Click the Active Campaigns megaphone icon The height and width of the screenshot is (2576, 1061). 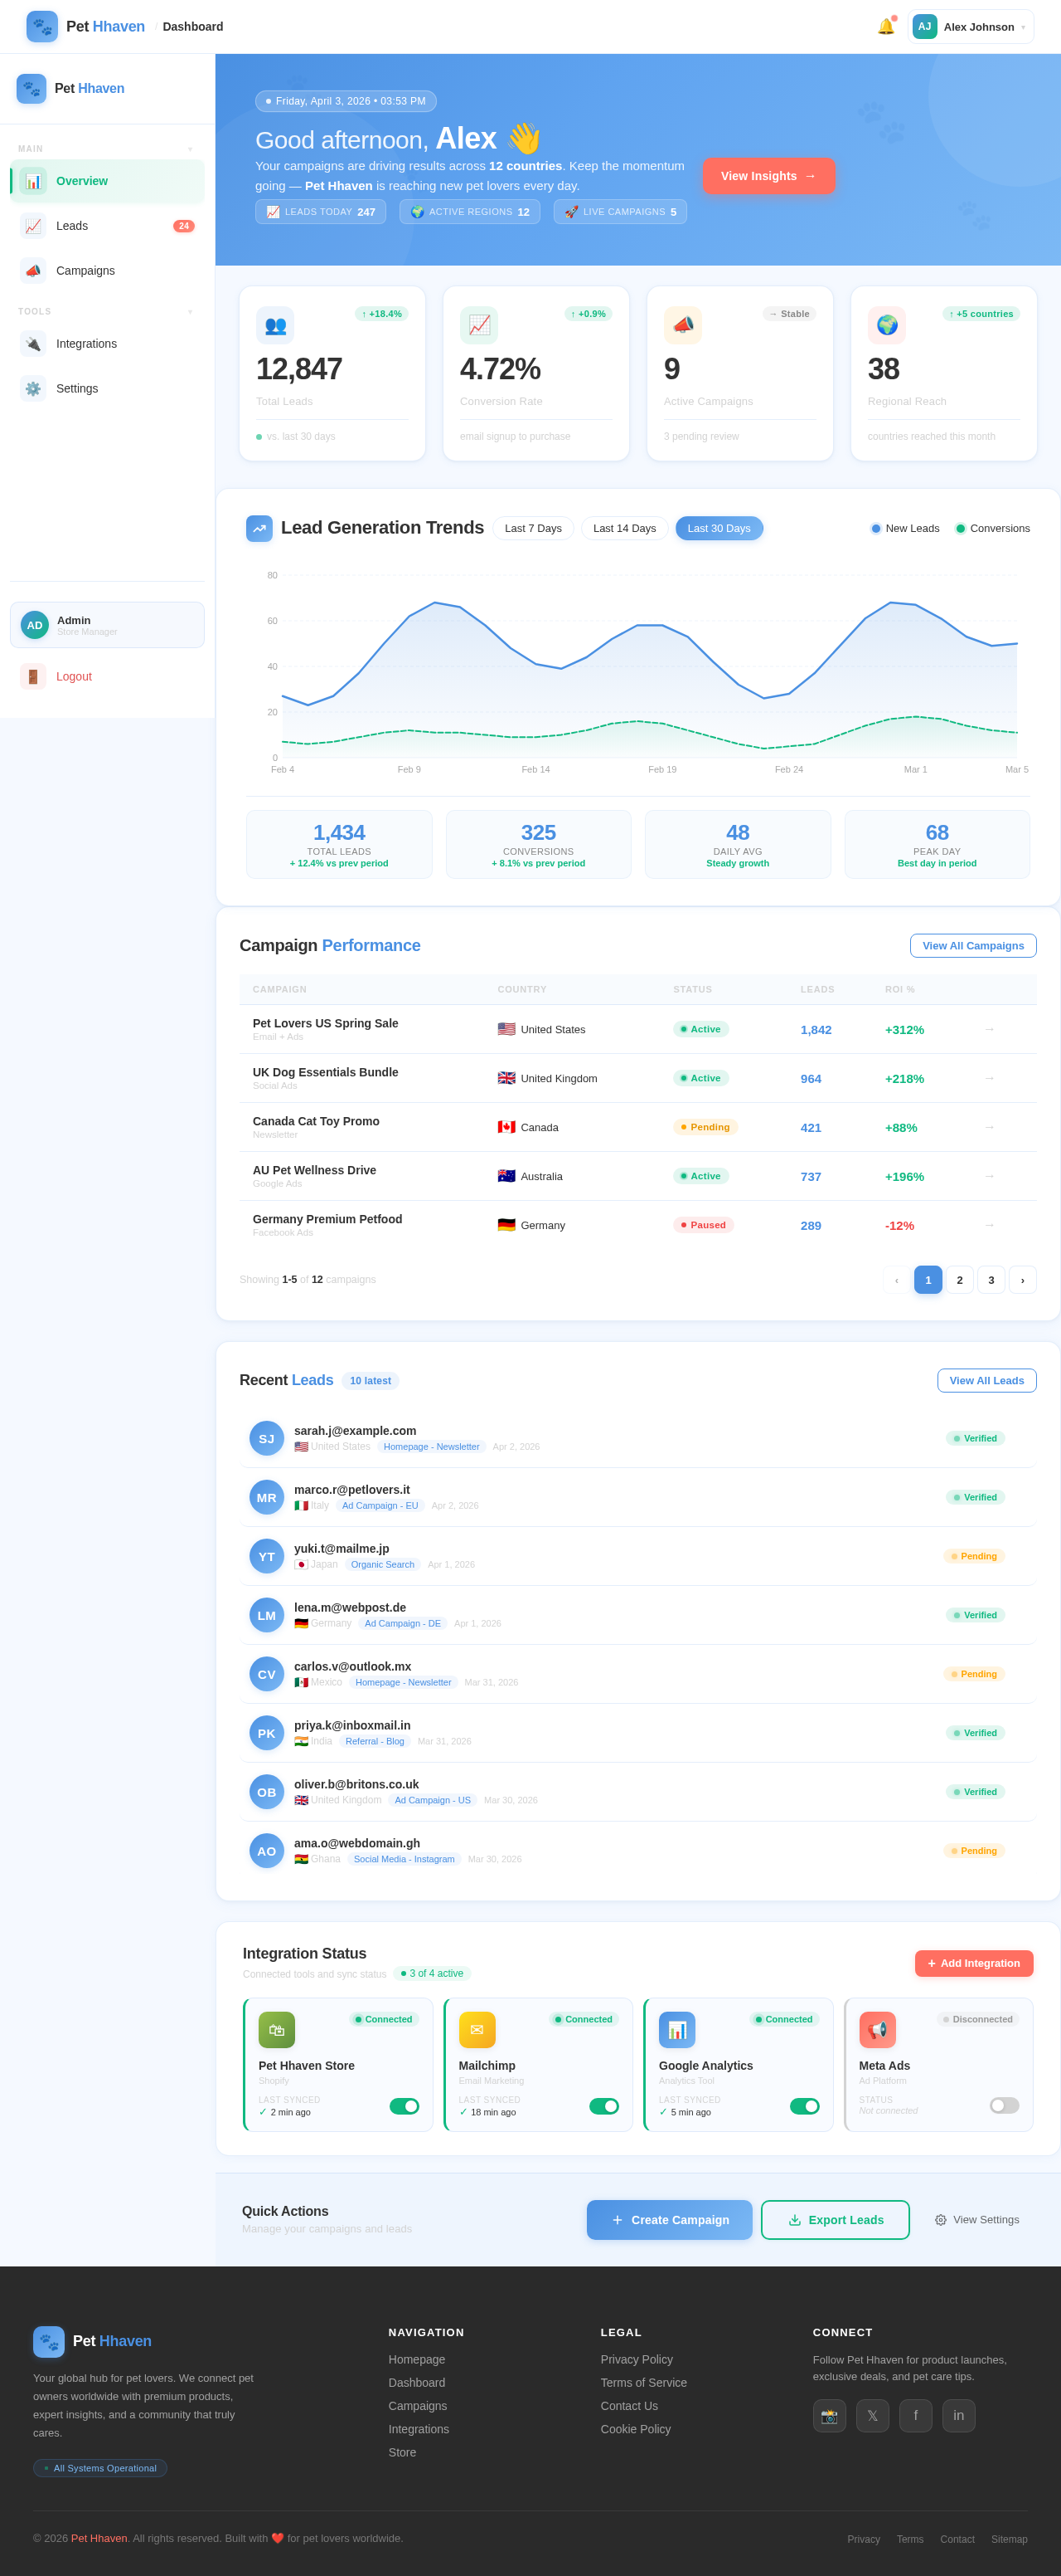point(682,325)
